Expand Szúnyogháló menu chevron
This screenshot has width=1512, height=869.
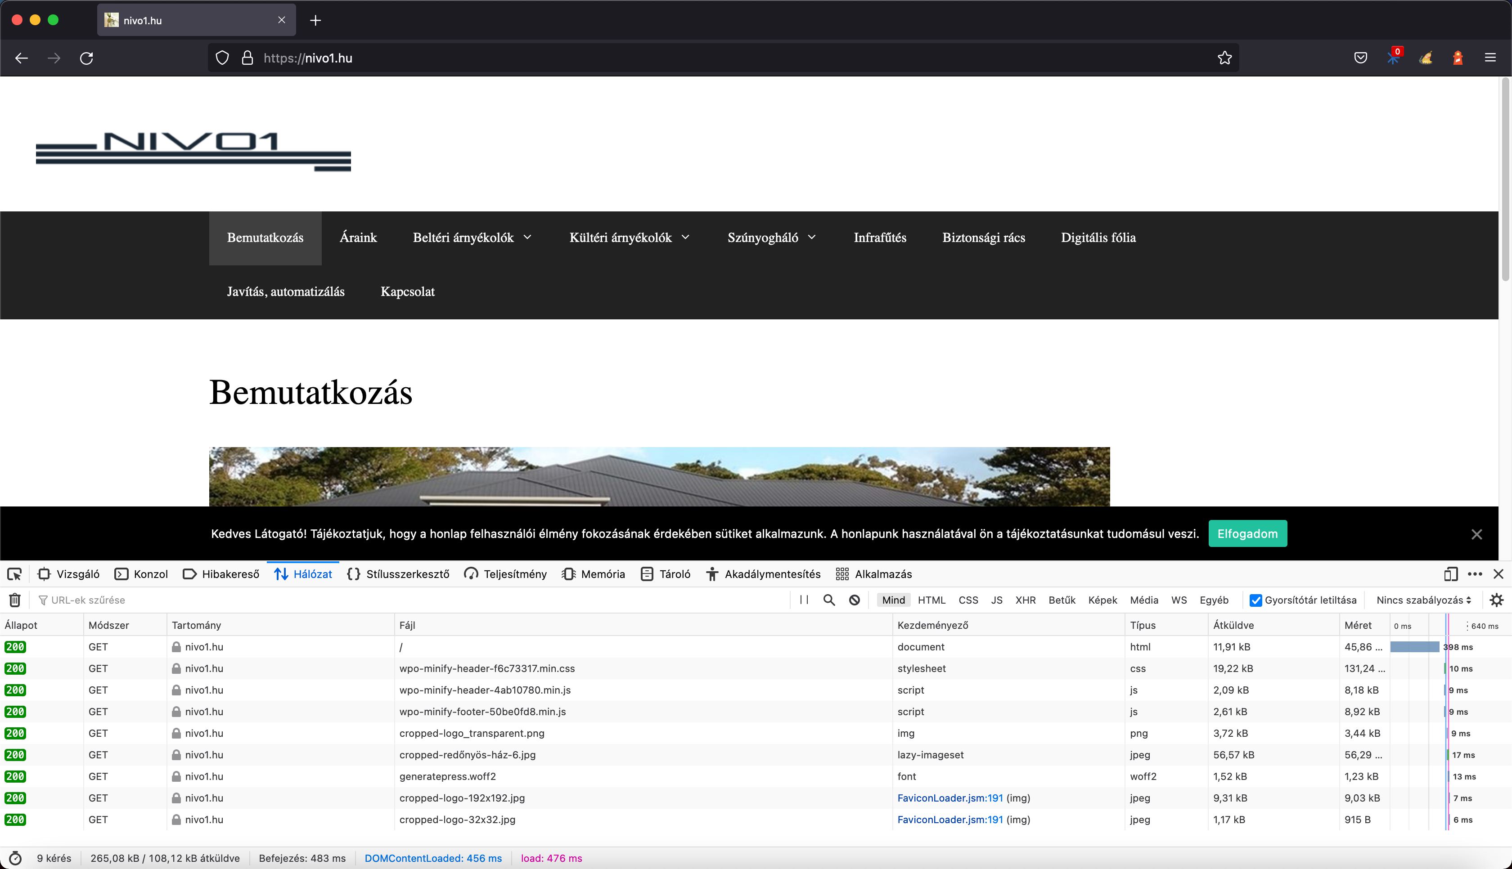(812, 237)
